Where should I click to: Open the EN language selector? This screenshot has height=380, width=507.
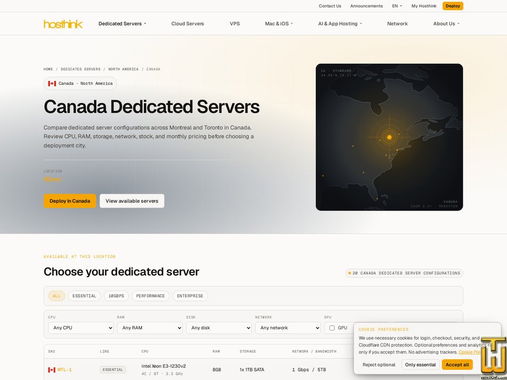point(397,6)
